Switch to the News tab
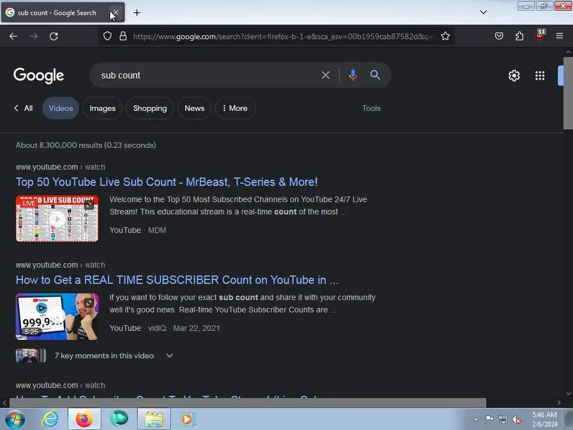 click(x=194, y=108)
